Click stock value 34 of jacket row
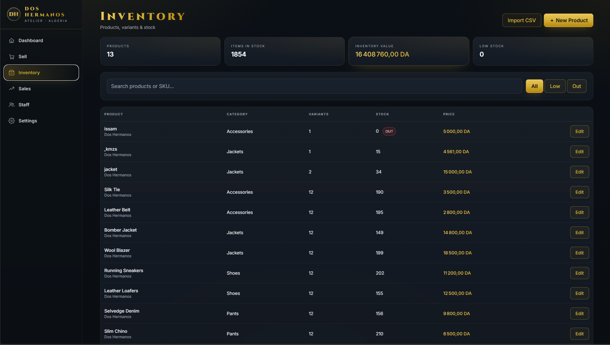610x345 pixels. (x=379, y=172)
